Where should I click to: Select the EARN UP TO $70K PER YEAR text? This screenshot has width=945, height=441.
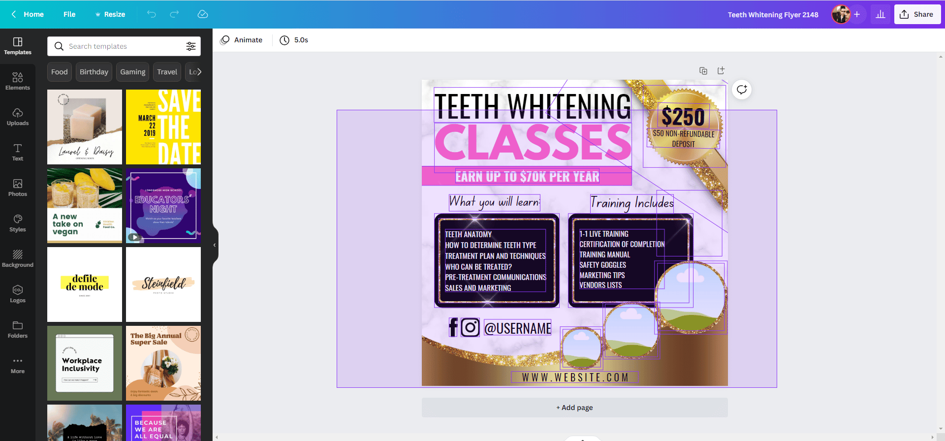click(527, 177)
